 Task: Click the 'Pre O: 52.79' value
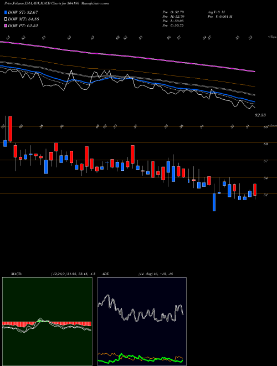pos(173,12)
